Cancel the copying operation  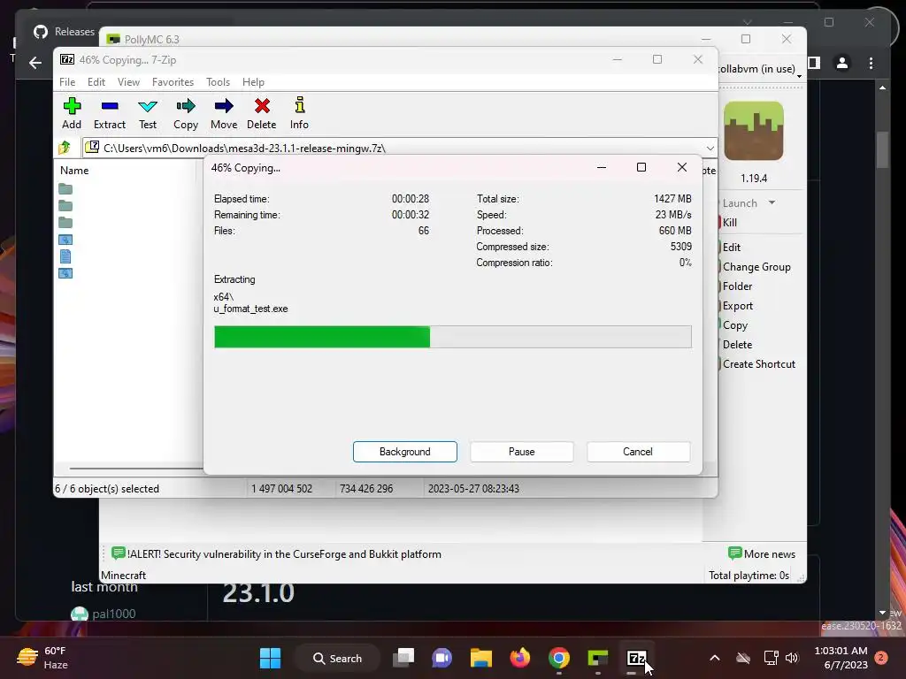coord(638,452)
